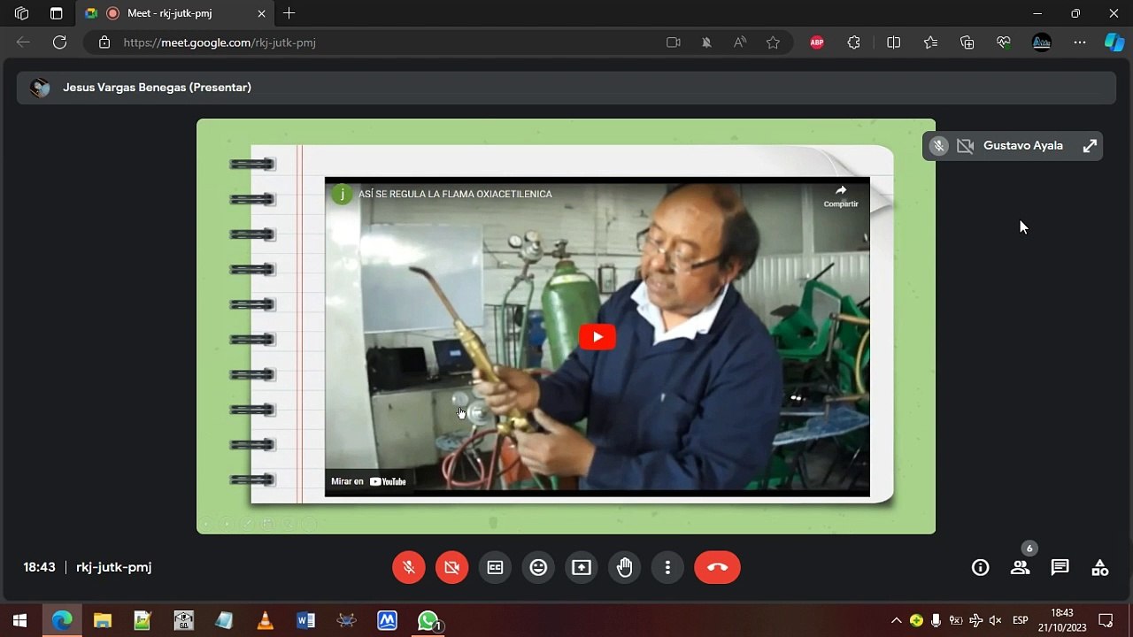
Task: Click the muted volume tray icon
Action: (x=995, y=620)
